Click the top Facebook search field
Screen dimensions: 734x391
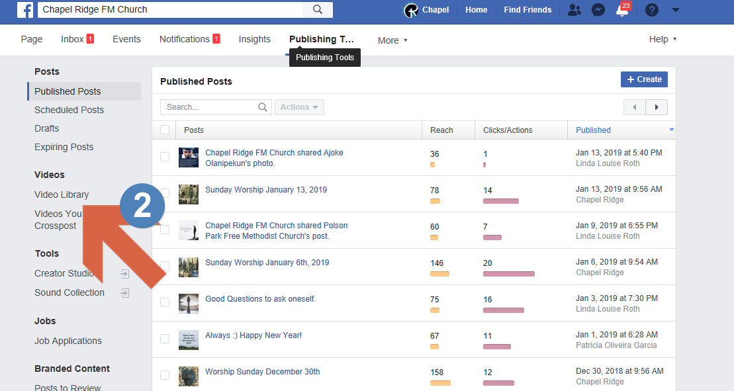171,9
